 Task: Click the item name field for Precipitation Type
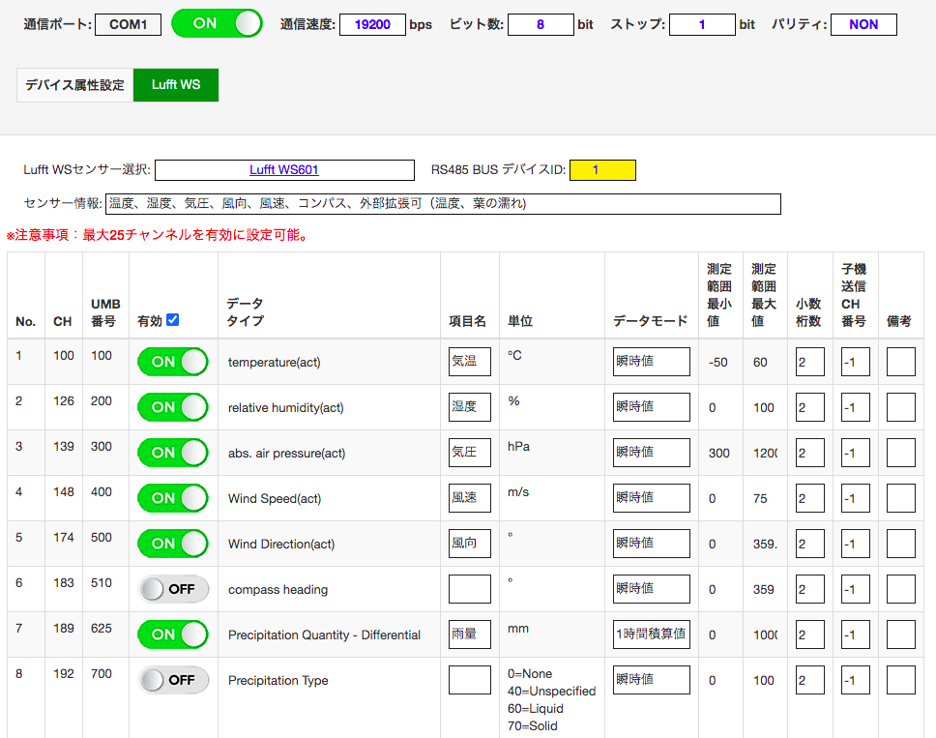(x=470, y=680)
